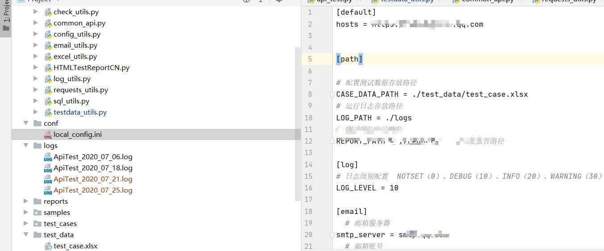Click the common_api.py Python file icon
The height and width of the screenshot is (251, 604).
pyautogui.click(x=48, y=23)
